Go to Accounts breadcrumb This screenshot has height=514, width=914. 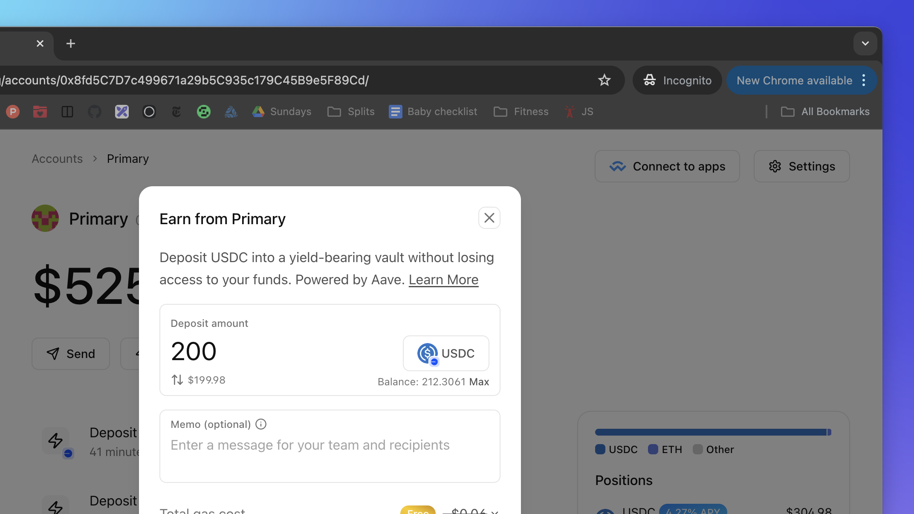click(x=57, y=159)
